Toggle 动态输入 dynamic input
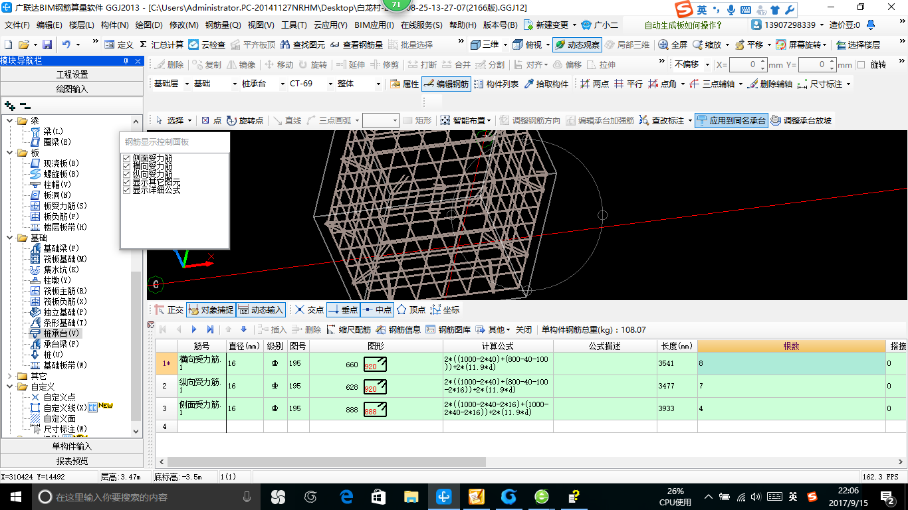The height and width of the screenshot is (510, 908). coord(261,310)
